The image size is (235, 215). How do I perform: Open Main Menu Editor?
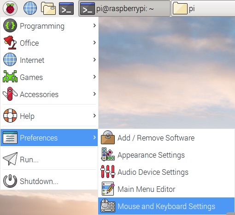tap(166, 189)
